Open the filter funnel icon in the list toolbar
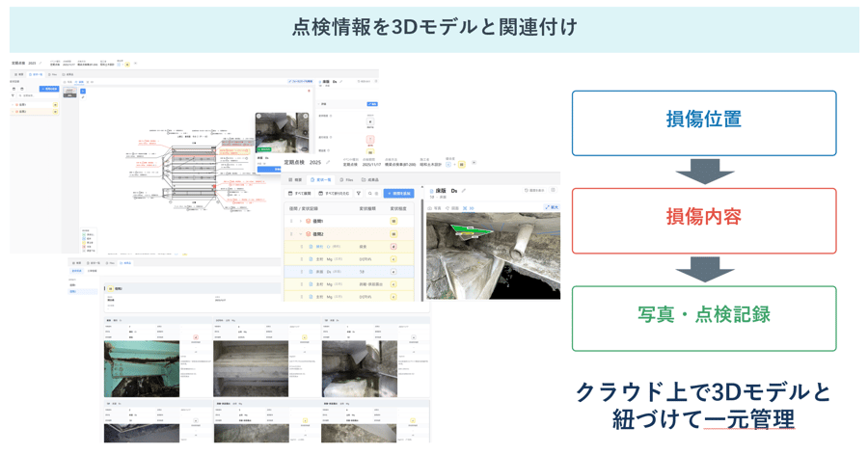868x454 pixels. tap(359, 194)
